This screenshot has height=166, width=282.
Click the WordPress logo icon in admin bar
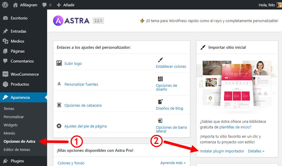point(6,5)
